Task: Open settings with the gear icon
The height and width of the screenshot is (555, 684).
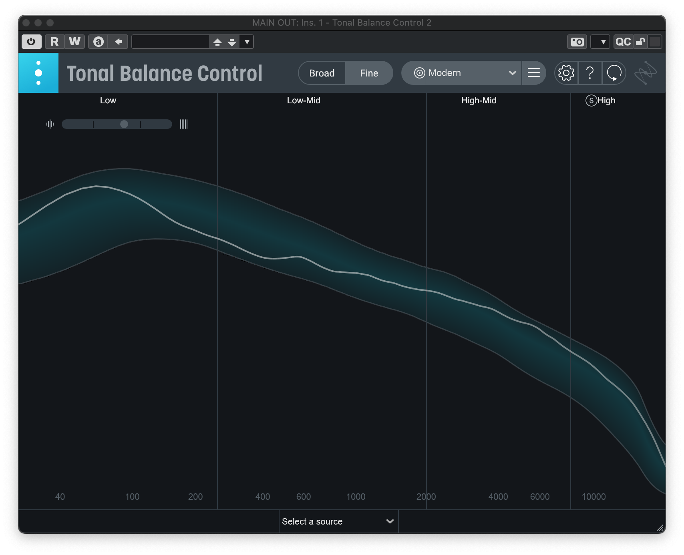Action: [566, 73]
